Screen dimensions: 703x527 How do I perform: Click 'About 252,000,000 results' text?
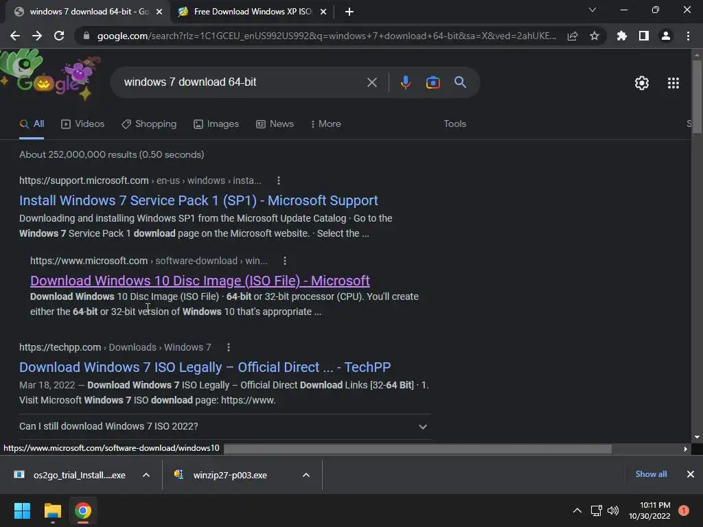point(78,154)
